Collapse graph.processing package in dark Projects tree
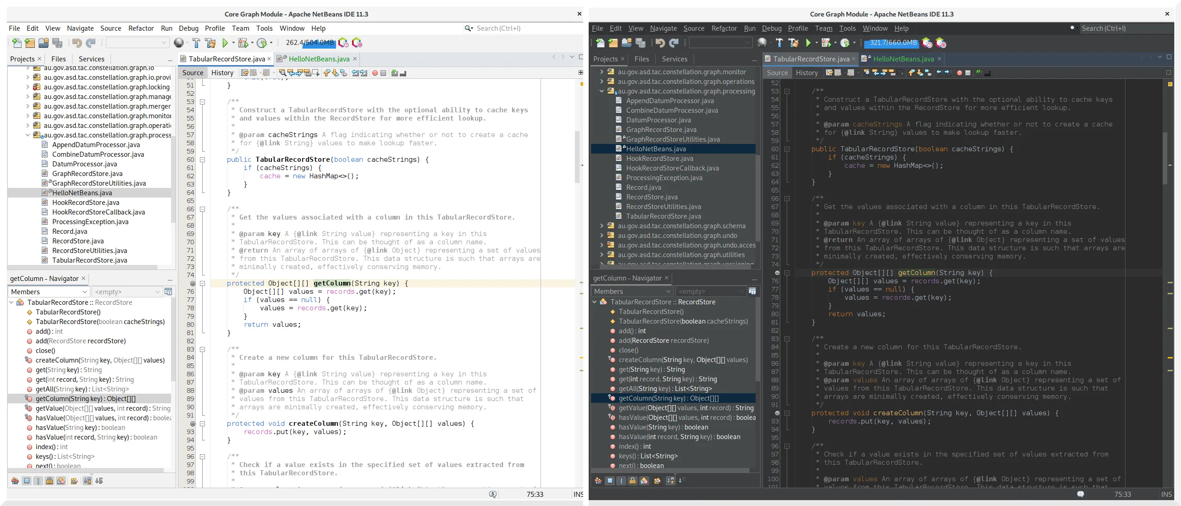 (x=602, y=91)
